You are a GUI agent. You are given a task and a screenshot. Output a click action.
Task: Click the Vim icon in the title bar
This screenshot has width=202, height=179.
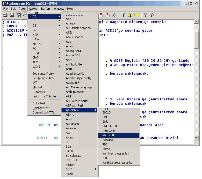[5, 3]
